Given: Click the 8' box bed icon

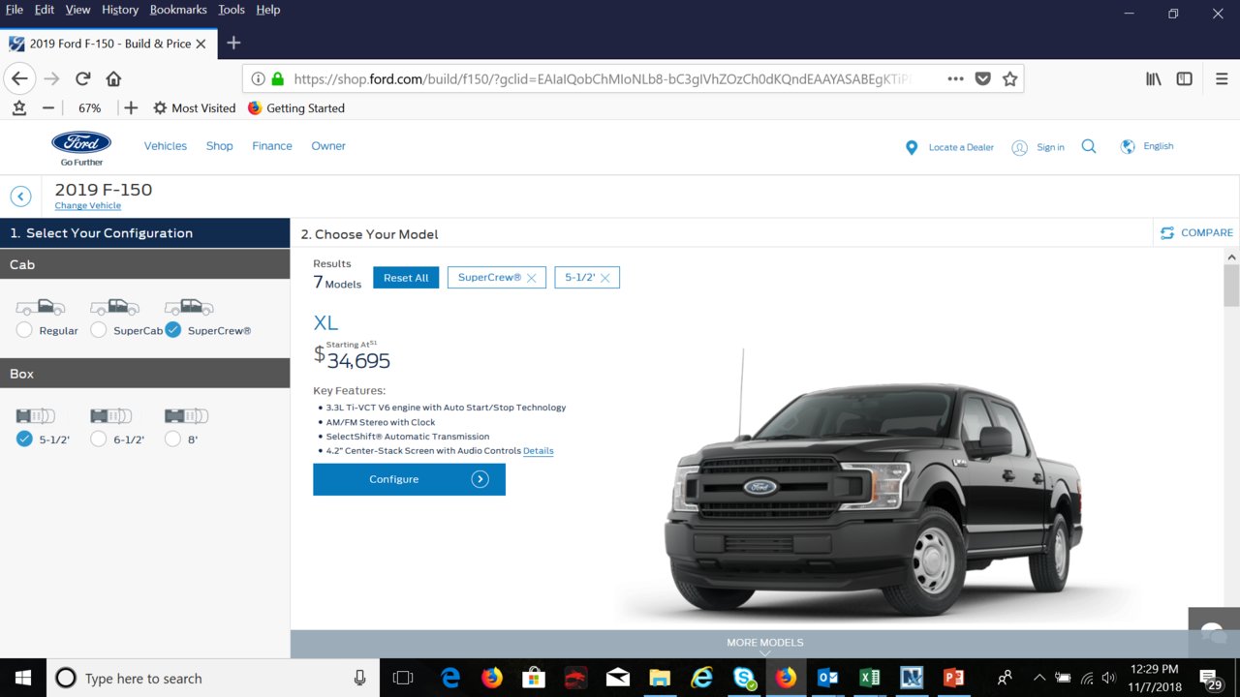Looking at the screenshot, I should (x=186, y=416).
